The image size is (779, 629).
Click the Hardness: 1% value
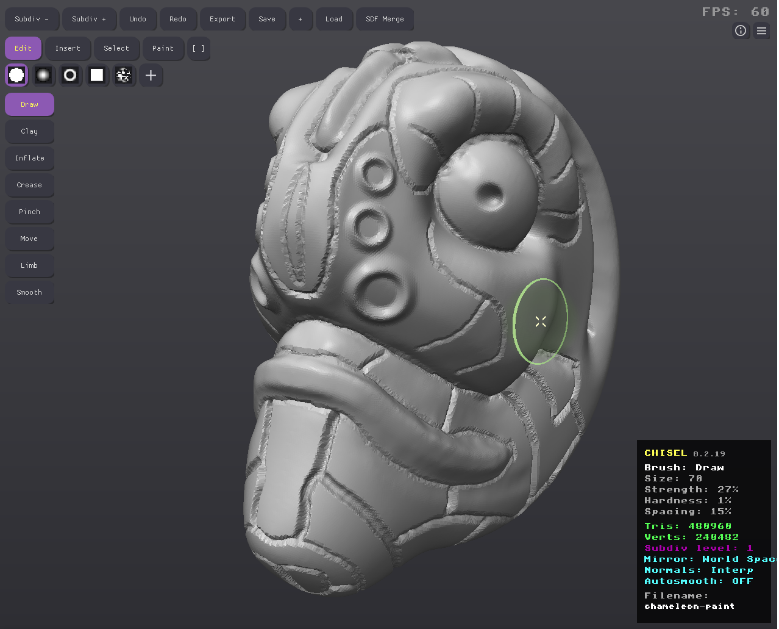click(x=688, y=501)
